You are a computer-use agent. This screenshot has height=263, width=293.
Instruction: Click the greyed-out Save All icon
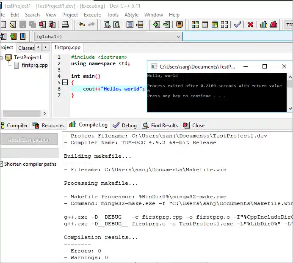tap(33, 25)
